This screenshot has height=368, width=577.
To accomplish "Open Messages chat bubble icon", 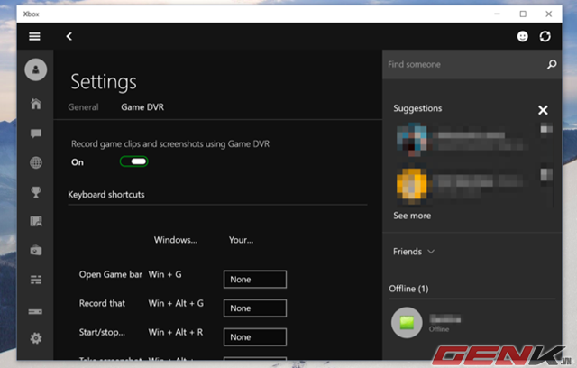I will click(x=35, y=133).
